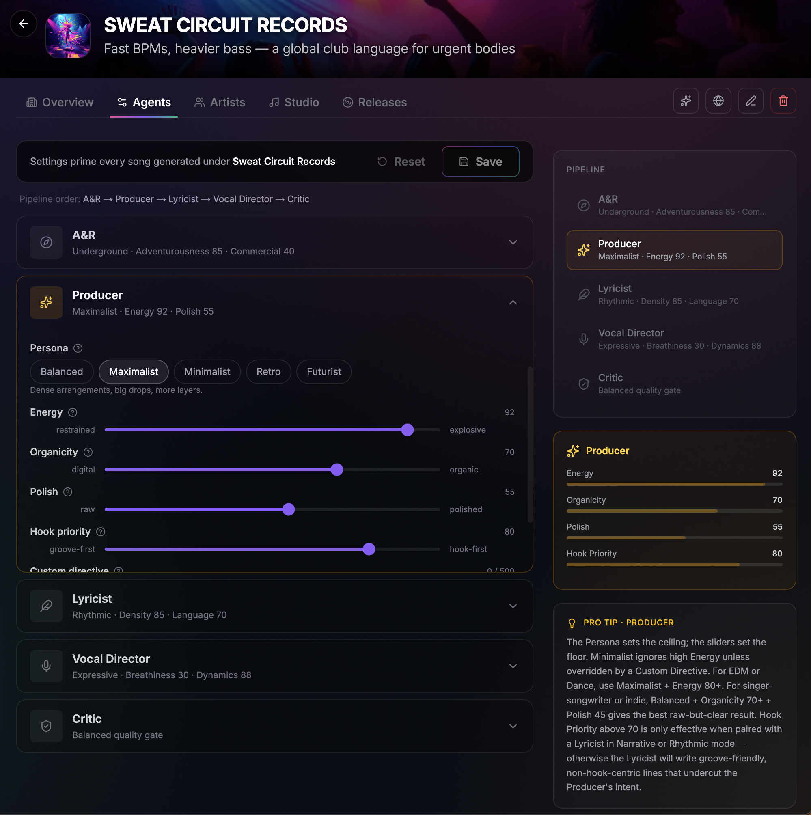Select the Futurist persona

coord(324,372)
